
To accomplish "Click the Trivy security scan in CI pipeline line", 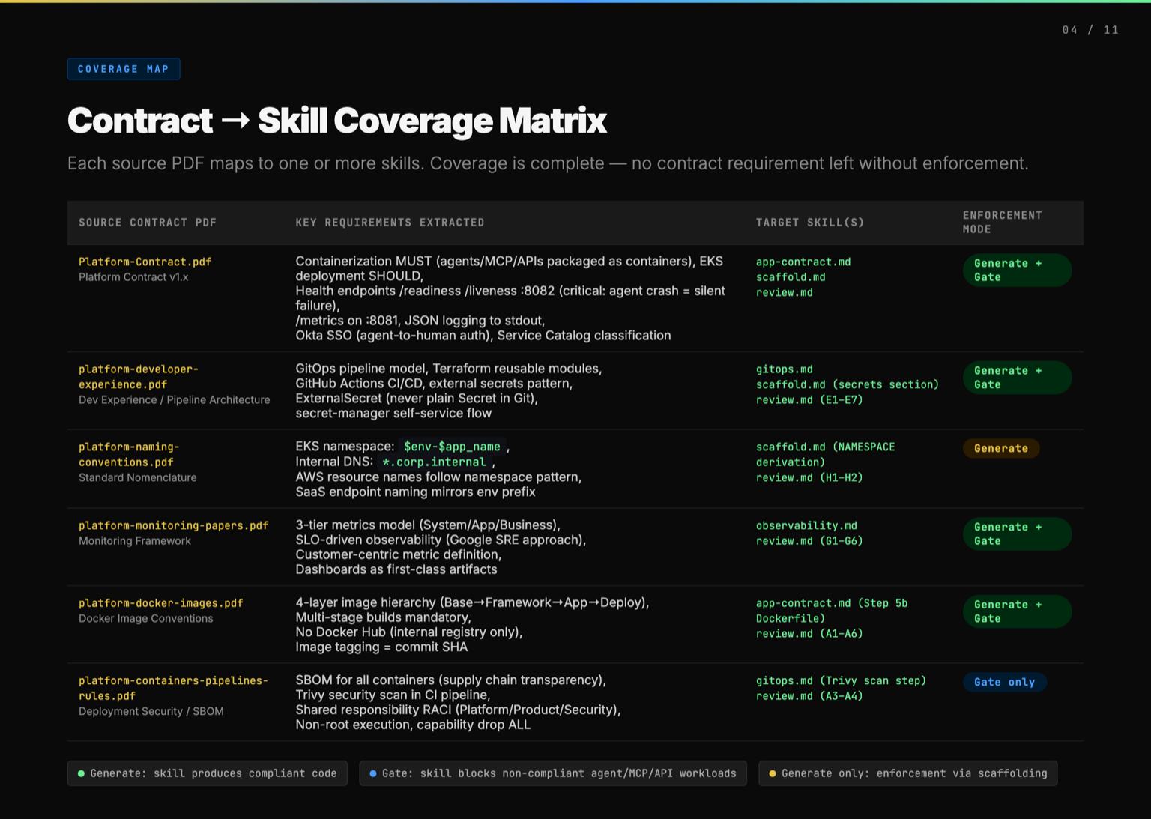I will click(x=393, y=695).
